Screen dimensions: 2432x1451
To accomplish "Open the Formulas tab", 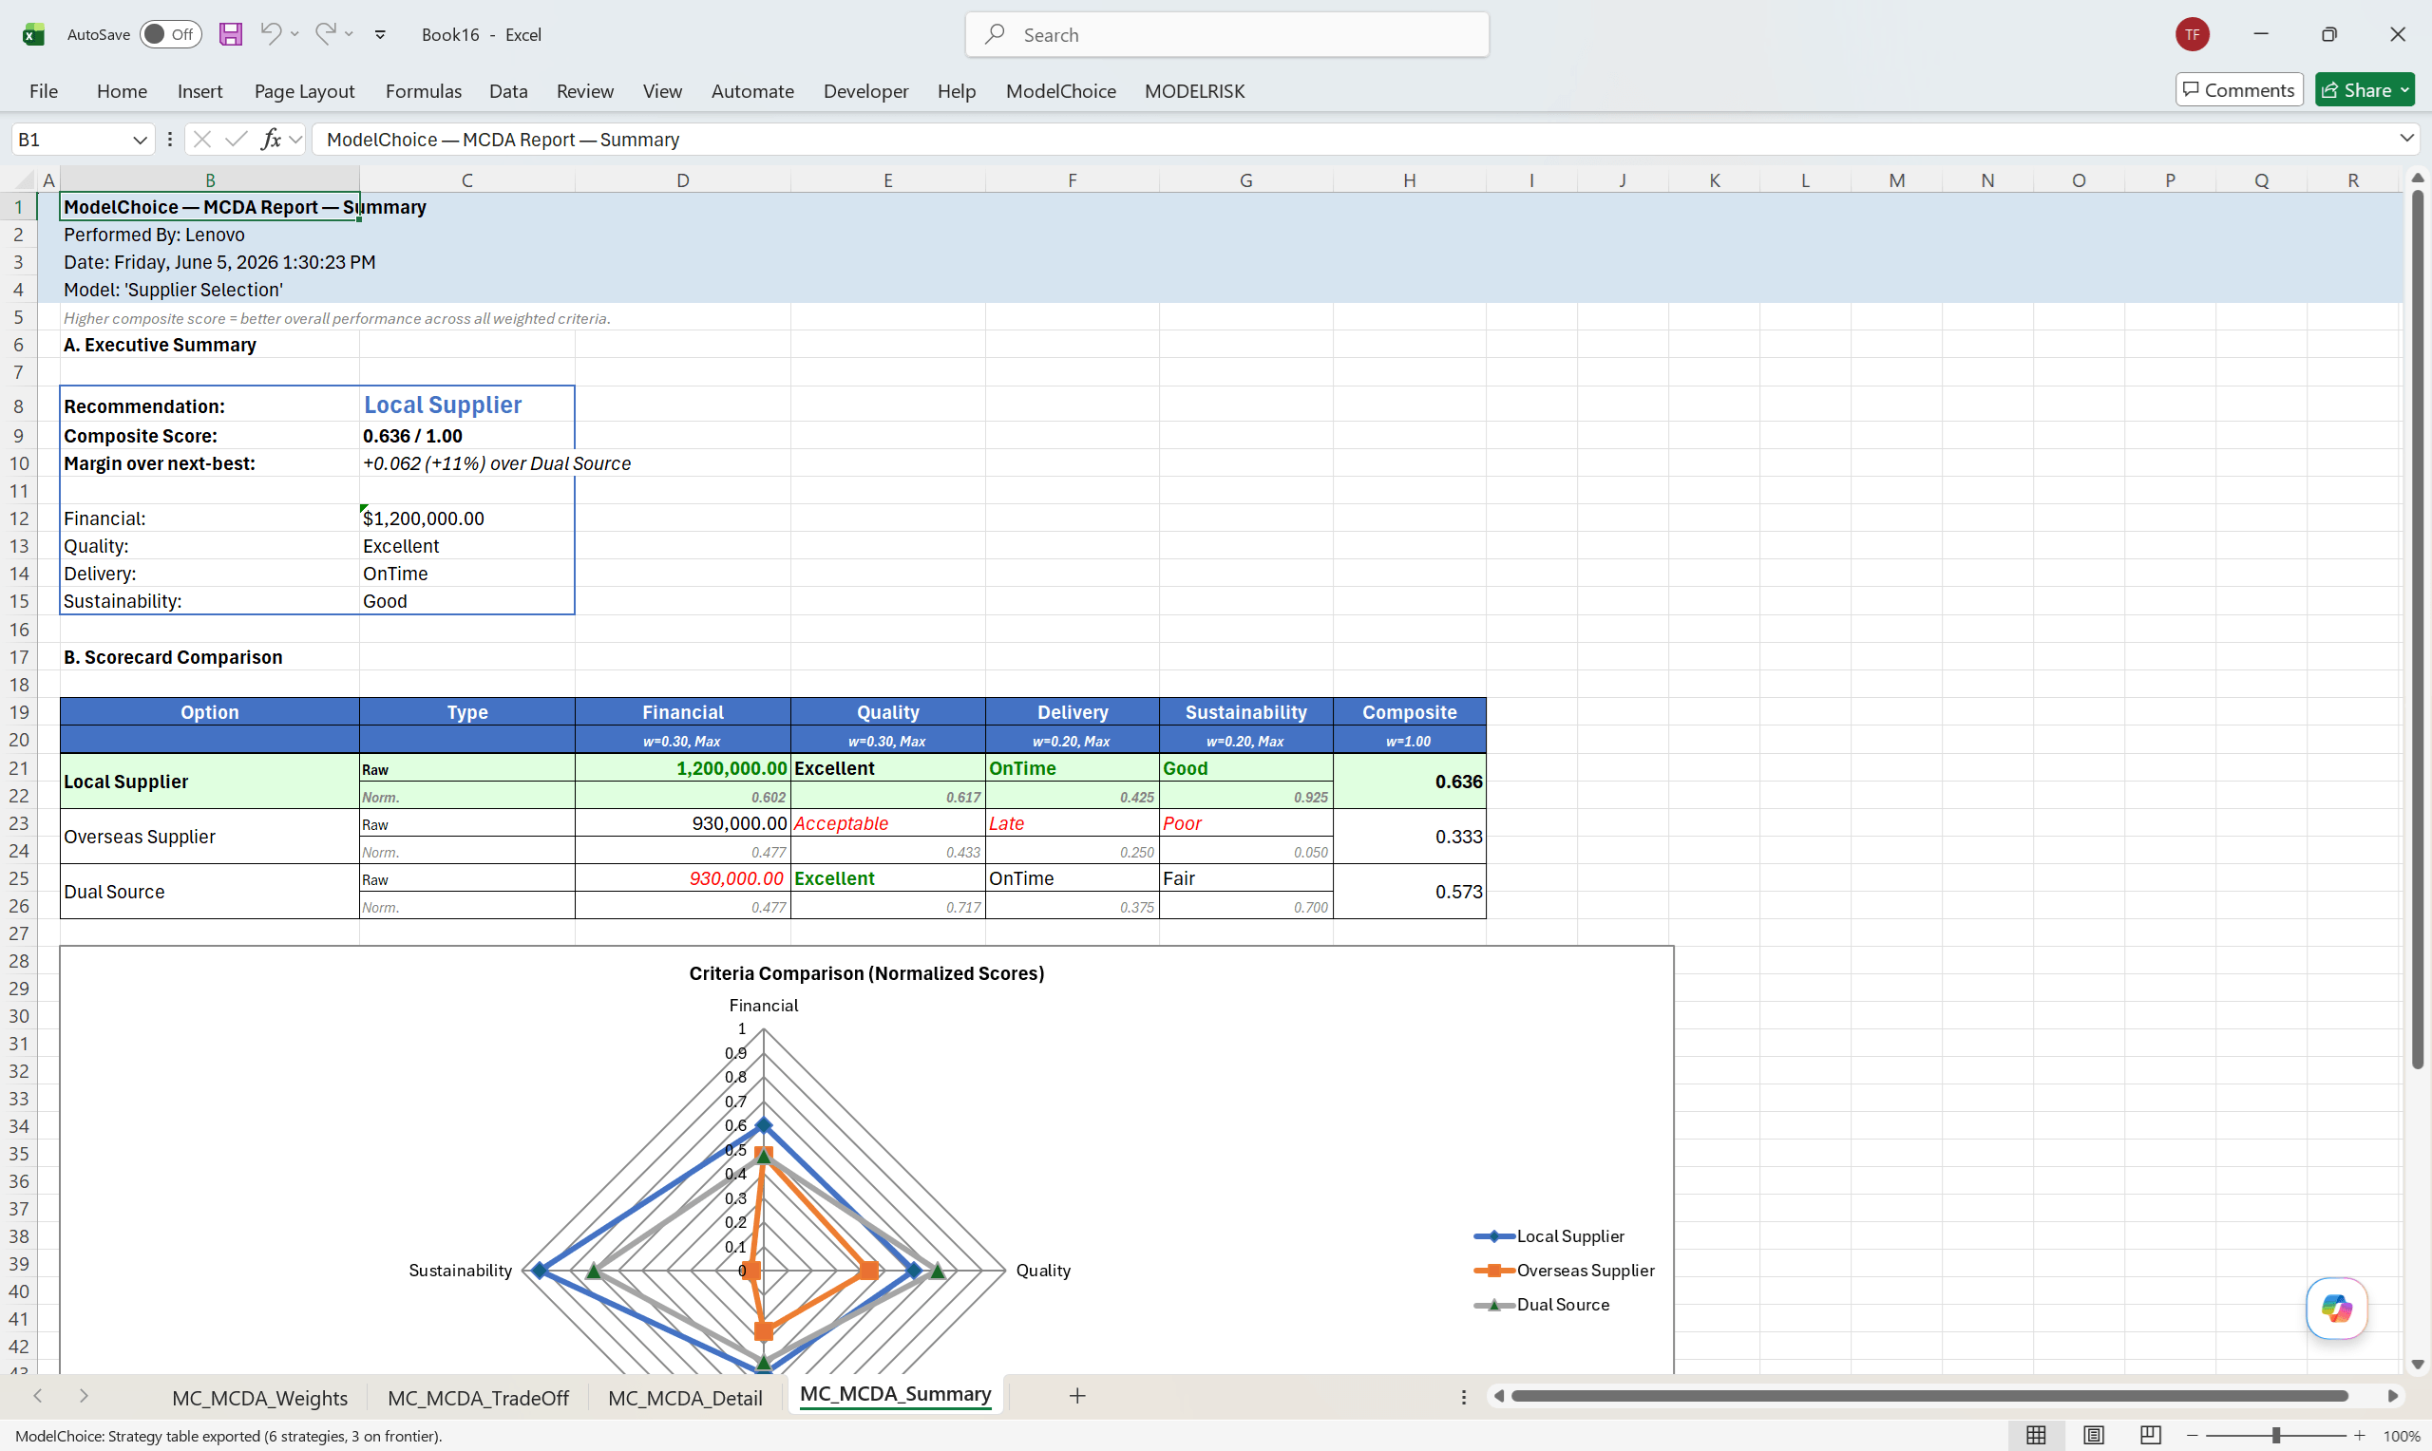I will click(424, 91).
